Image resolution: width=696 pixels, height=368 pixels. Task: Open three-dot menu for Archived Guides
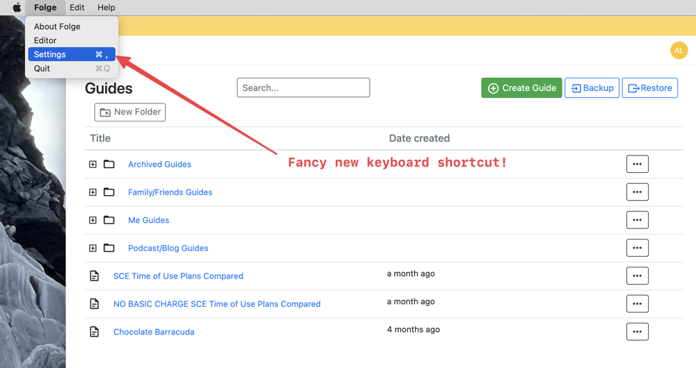(x=637, y=165)
